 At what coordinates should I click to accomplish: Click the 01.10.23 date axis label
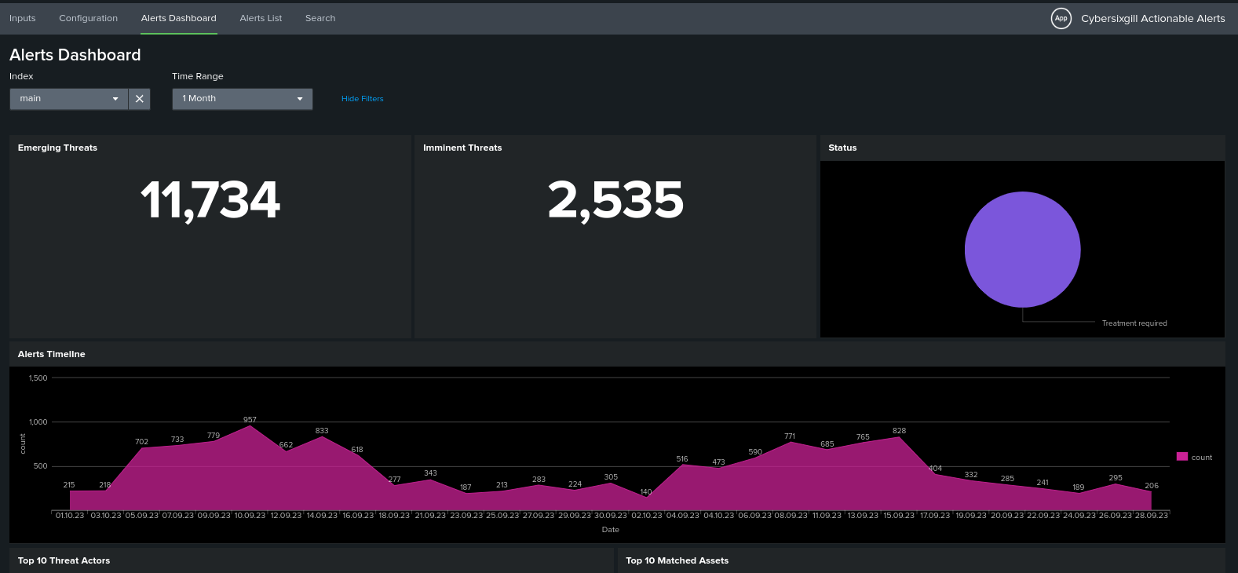click(70, 516)
